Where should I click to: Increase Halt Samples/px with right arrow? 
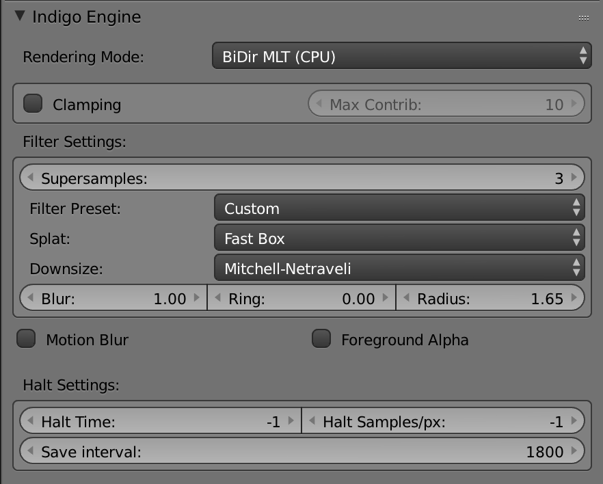coord(574,421)
